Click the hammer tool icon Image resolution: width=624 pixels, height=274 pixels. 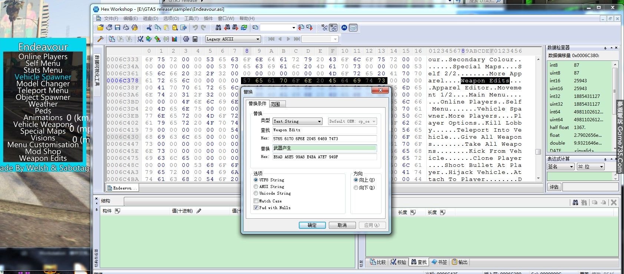[x=100, y=39]
